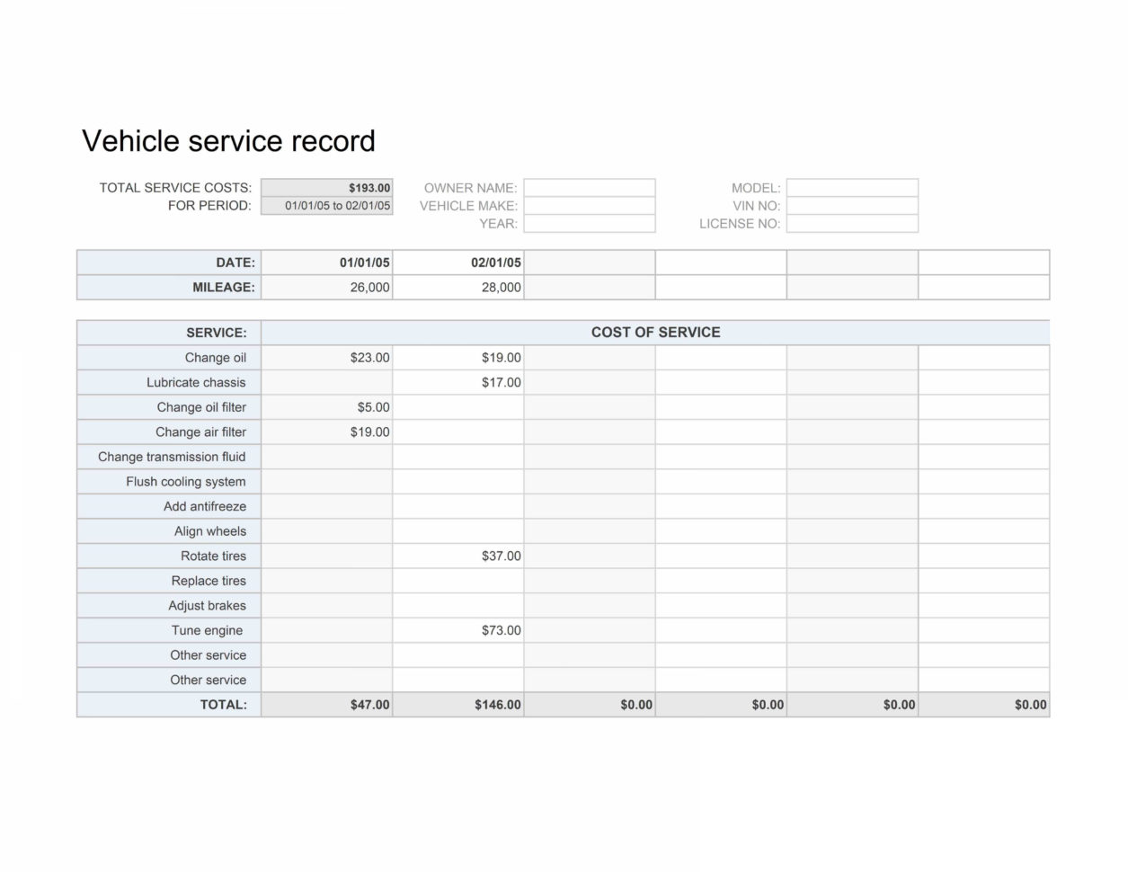Image resolution: width=1128 pixels, height=872 pixels.
Task: Select the COST OF SERVICE header
Action: (x=654, y=332)
